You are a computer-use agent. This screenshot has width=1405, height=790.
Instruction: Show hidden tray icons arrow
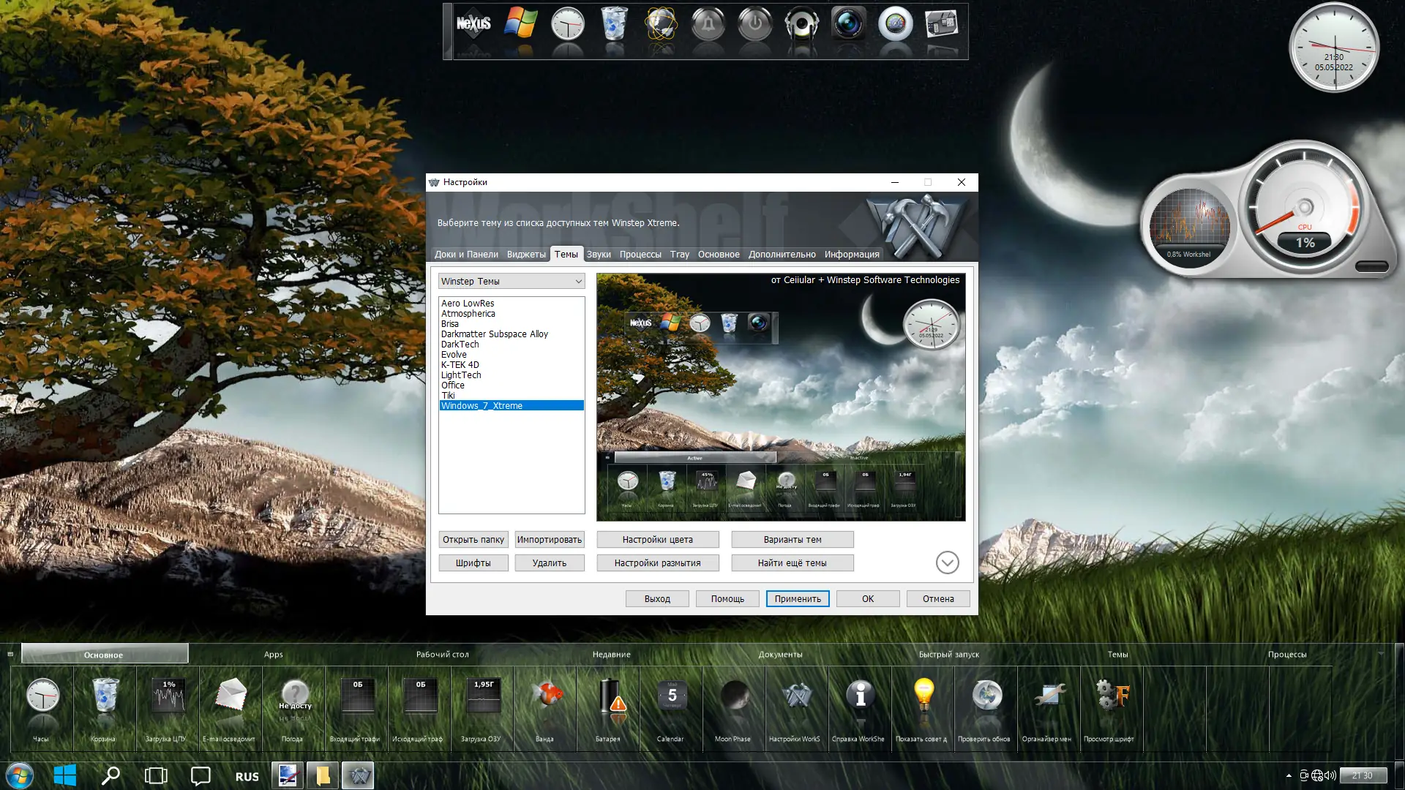tap(1288, 776)
